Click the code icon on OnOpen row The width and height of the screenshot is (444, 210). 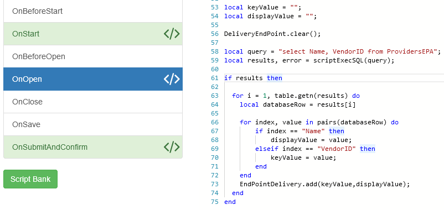[x=172, y=79]
